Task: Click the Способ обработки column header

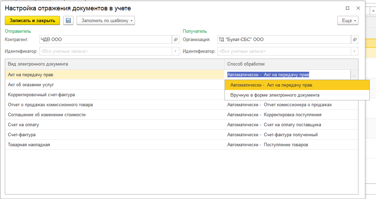Action: (291, 64)
